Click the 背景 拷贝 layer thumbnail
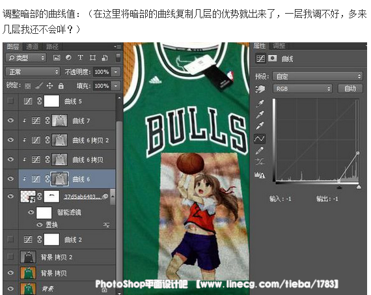Viewport: 371px width, 295px height. point(28,273)
